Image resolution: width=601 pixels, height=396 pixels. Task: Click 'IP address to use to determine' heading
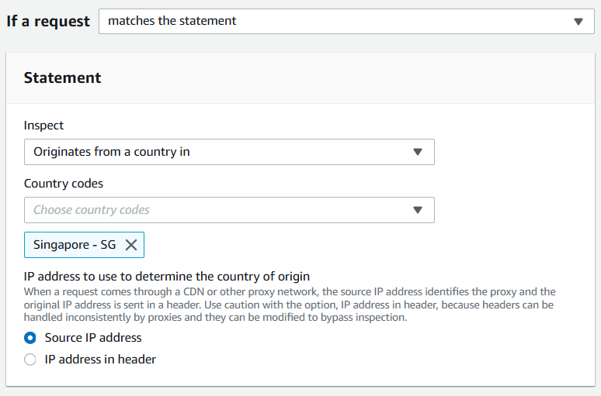click(167, 276)
